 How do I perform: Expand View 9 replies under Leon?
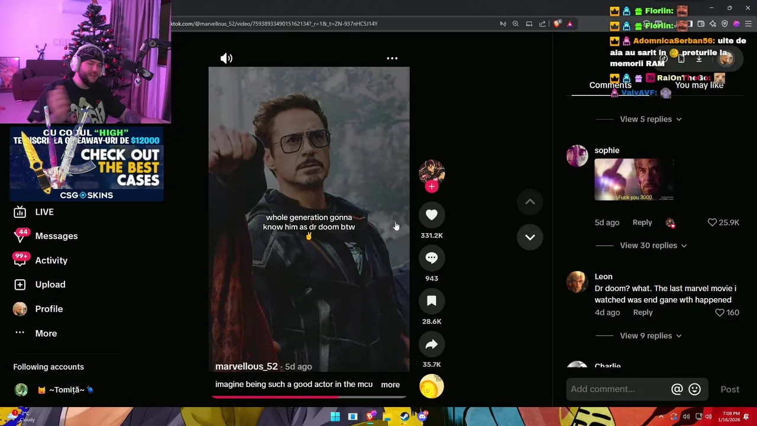(651, 335)
